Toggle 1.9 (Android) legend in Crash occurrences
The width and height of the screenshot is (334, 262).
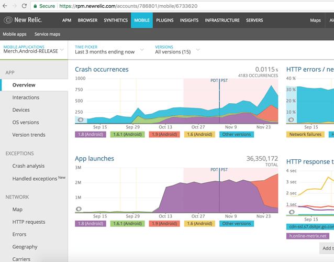[x=164, y=135]
